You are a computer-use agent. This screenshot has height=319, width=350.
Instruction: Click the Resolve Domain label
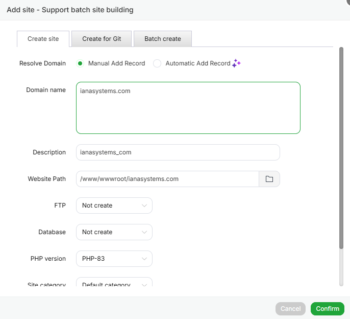coord(42,63)
